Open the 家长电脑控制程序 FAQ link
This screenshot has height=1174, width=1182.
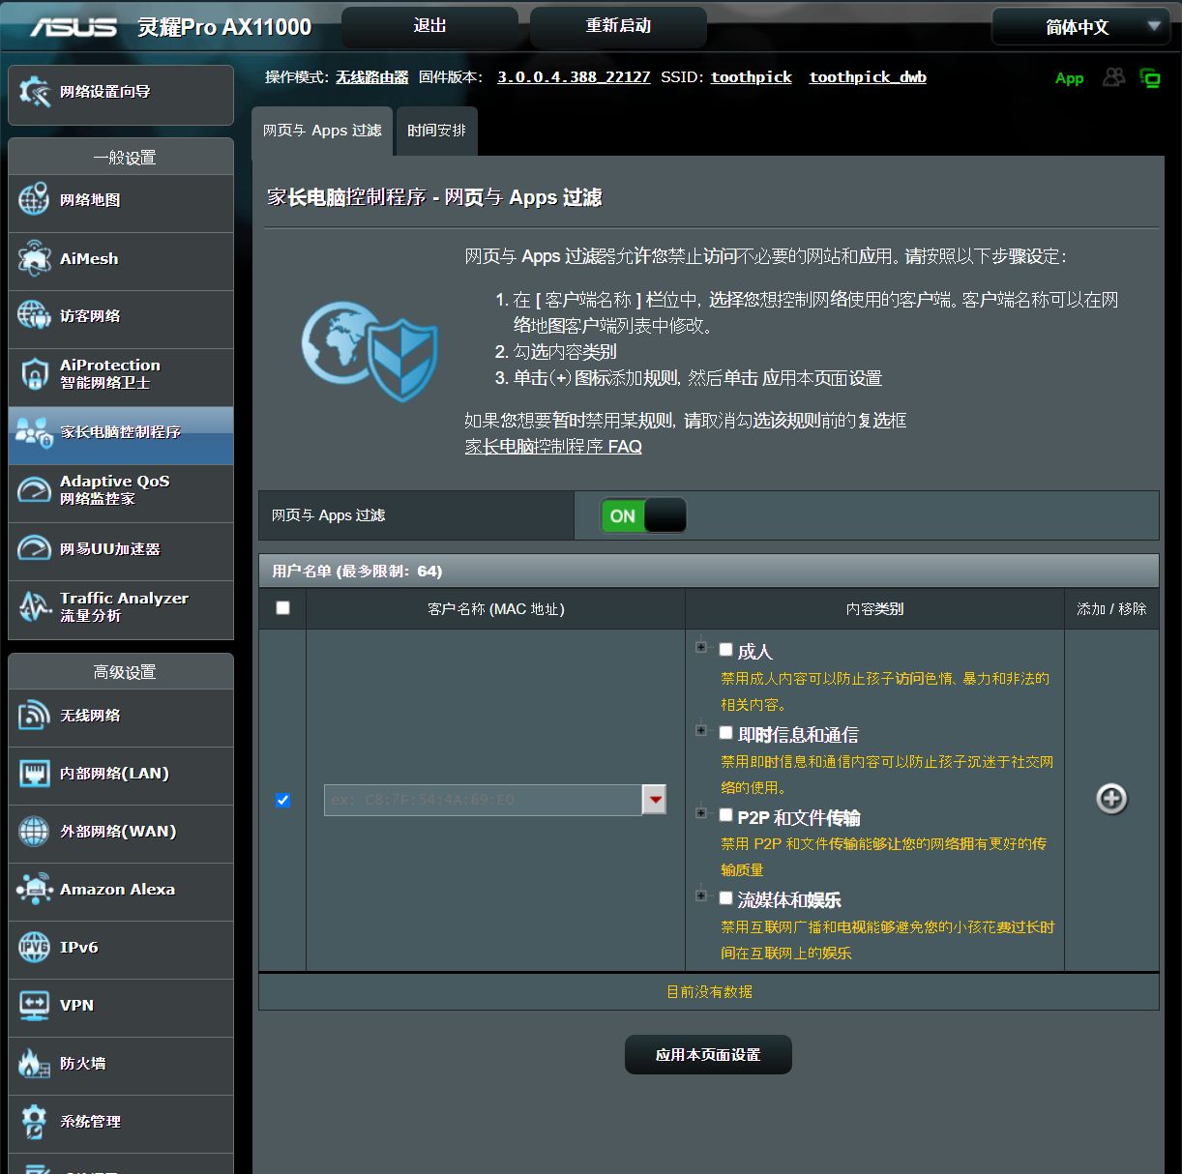[x=553, y=447]
